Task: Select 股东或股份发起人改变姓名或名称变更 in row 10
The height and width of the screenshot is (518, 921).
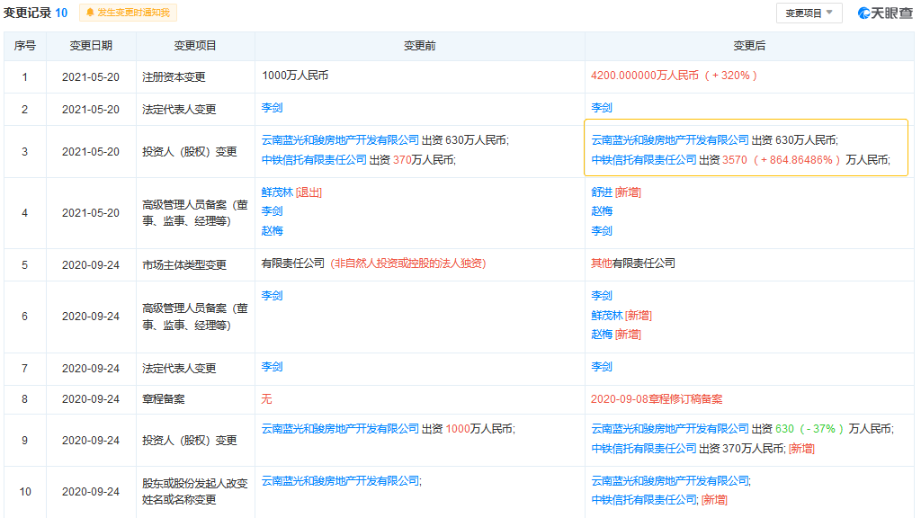Action: (195, 492)
